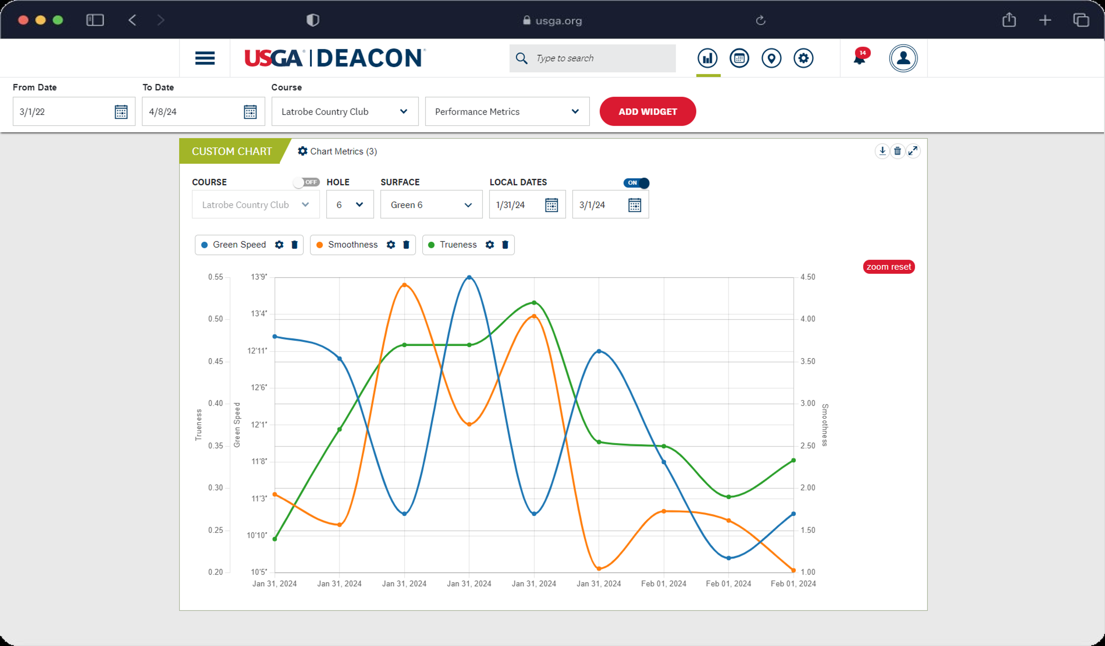Image resolution: width=1105 pixels, height=646 pixels.
Task: Toggle the browser sidebar
Action: tap(95, 20)
